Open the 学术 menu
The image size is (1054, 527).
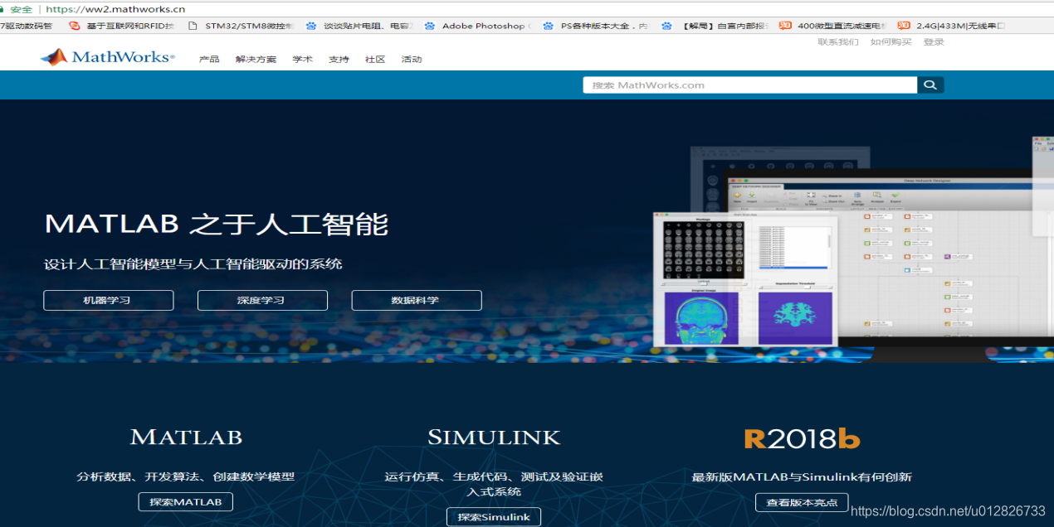point(302,60)
